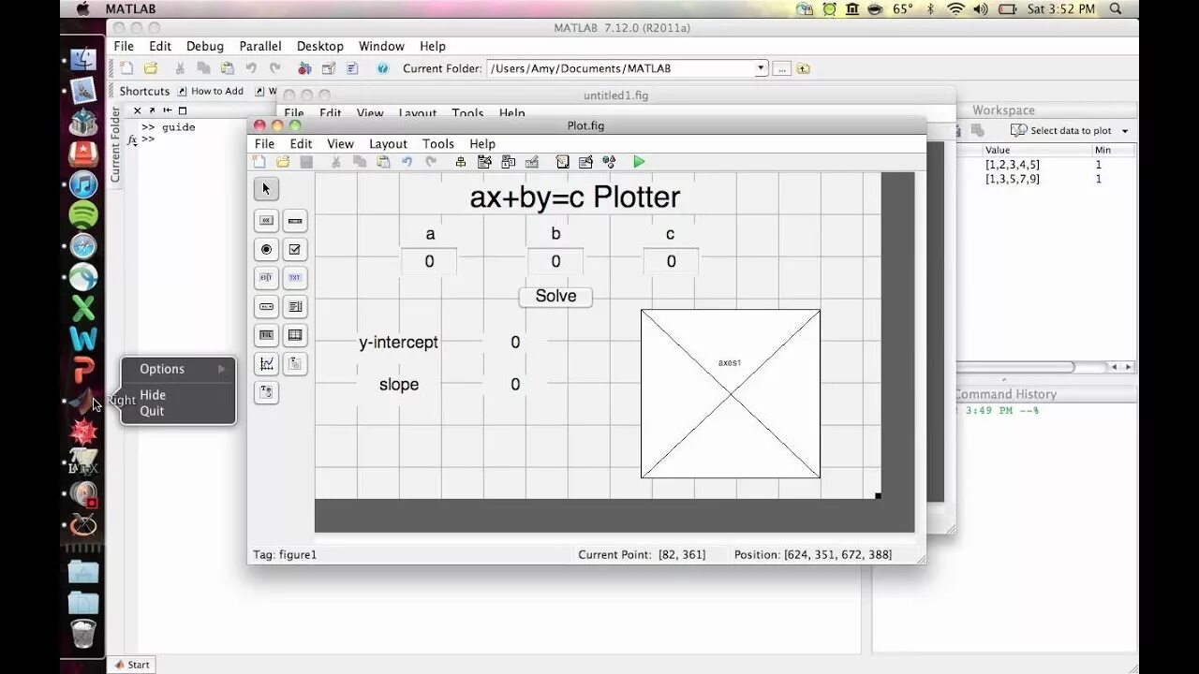The width and height of the screenshot is (1199, 674).
Task: Open the Property Inspector icon
Action: [585, 161]
